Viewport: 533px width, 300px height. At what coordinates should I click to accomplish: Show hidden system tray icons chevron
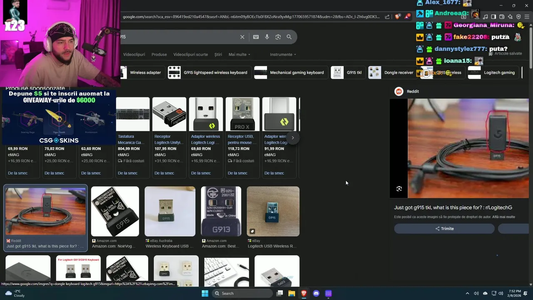467,293
